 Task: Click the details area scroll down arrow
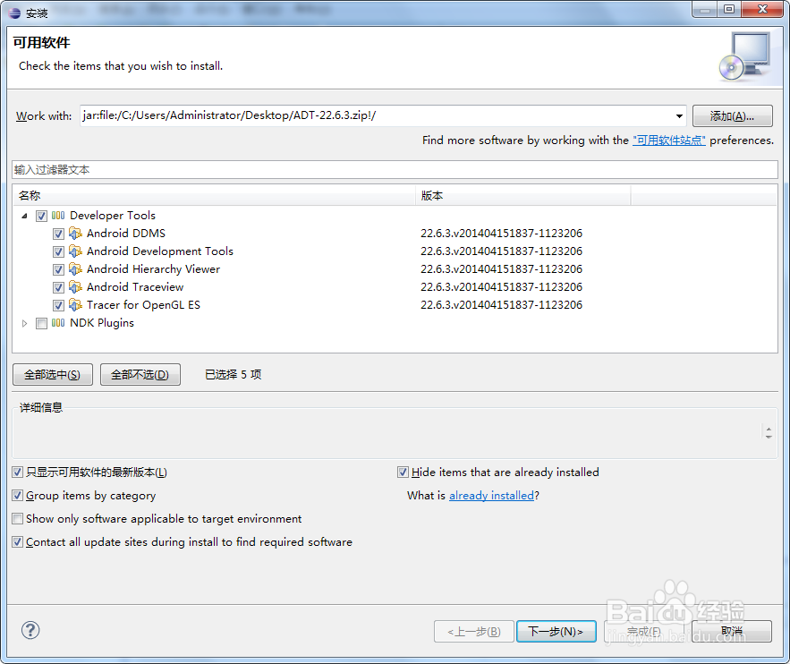pos(769,437)
